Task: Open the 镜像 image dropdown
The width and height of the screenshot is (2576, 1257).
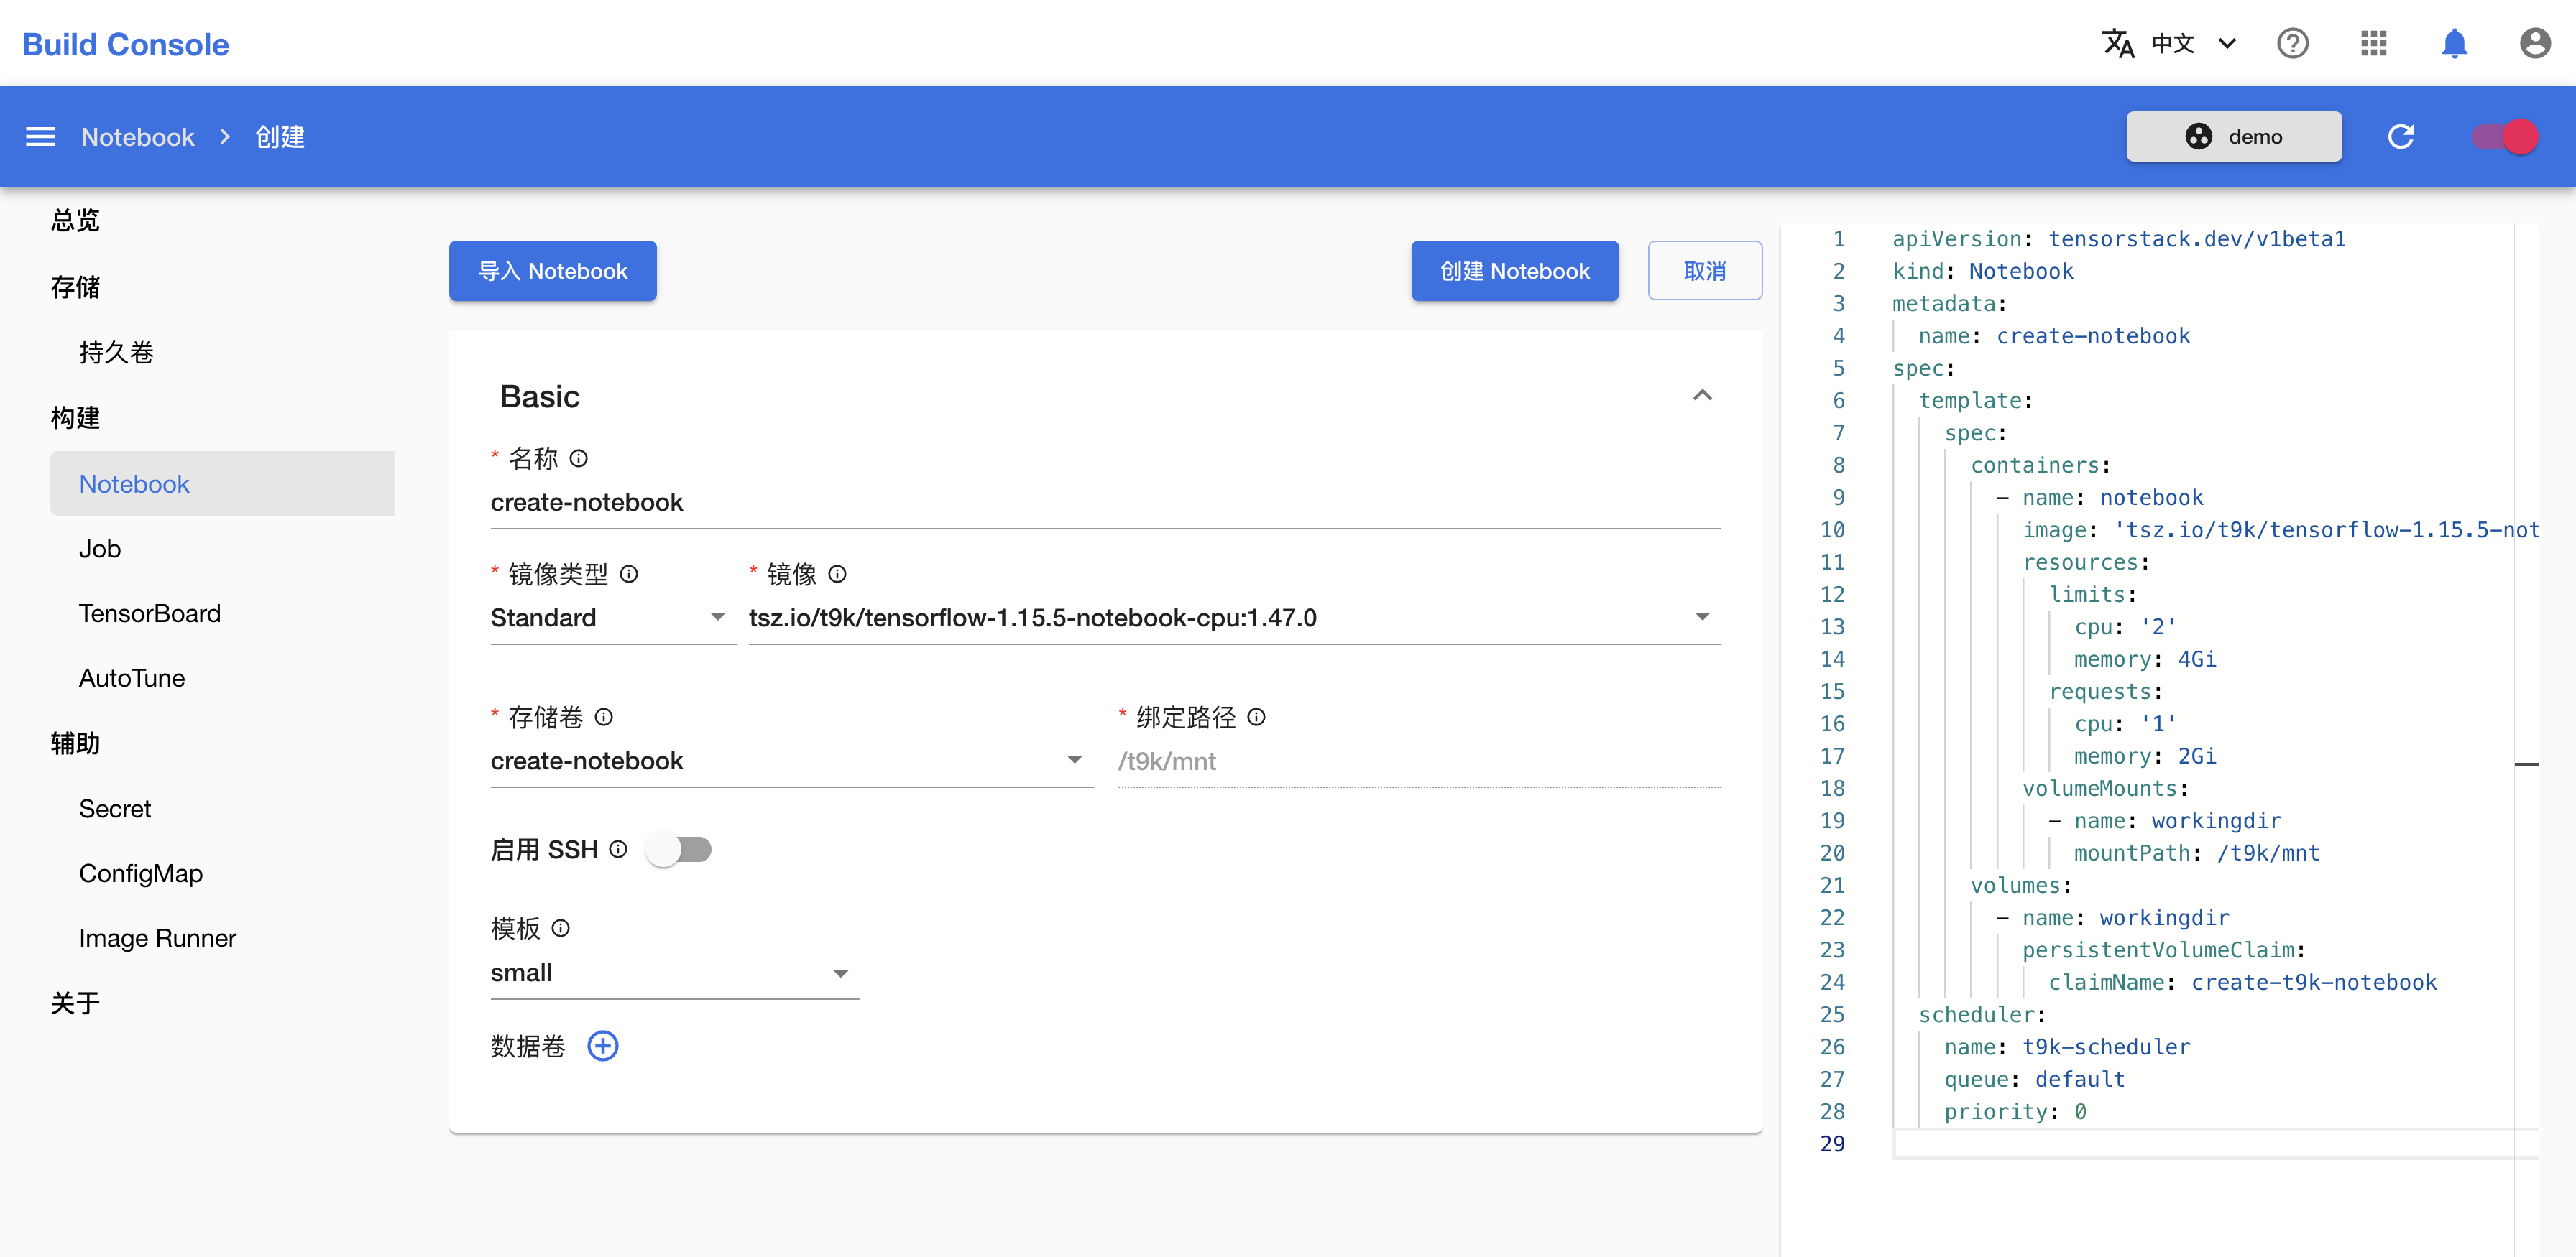Action: pyautogui.click(x=1234, y=618)
